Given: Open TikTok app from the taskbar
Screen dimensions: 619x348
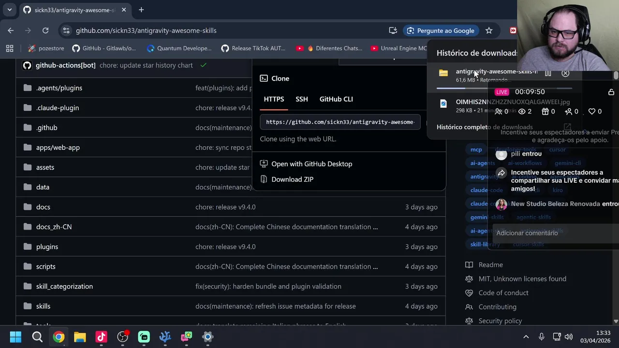Looking at the screenshot, I should coord(101,337).
